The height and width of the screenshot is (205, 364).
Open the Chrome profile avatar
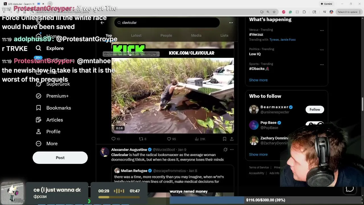coord(331,12)
